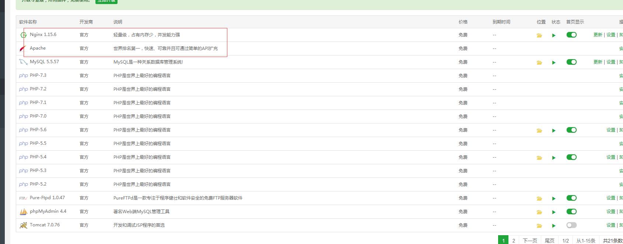Enable Tomcat homepage display switch

point(571,225)
